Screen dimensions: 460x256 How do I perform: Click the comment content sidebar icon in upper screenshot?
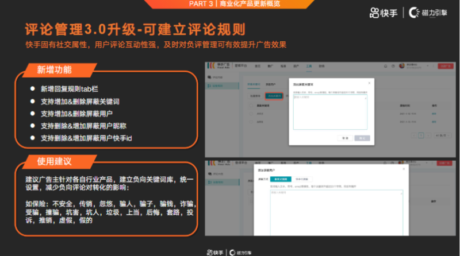(x=209, y=77)
